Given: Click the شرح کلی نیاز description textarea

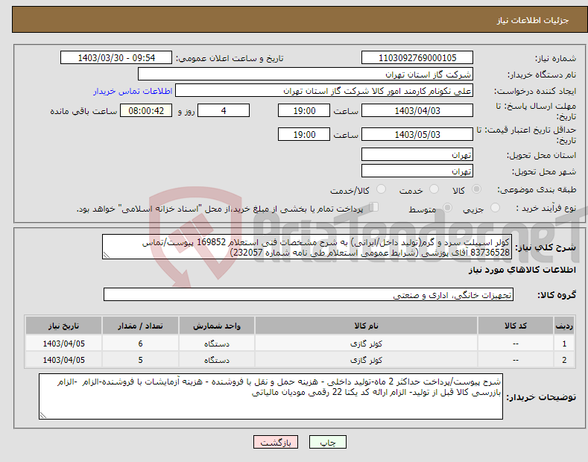Looking at the screenshot, I should 307,247.
